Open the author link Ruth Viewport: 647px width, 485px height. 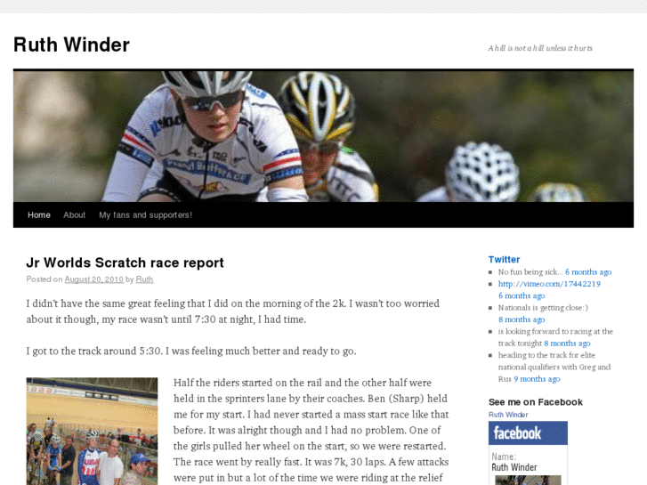click(144, 279)
